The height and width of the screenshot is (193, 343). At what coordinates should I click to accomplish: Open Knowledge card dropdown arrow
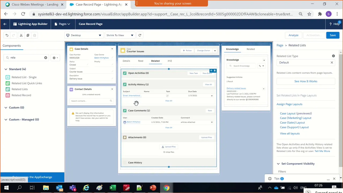[264, 60]
